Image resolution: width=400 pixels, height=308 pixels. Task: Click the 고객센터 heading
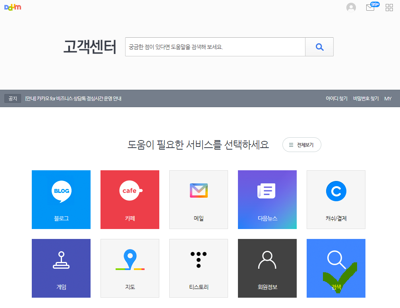click(x=90, y=47)
